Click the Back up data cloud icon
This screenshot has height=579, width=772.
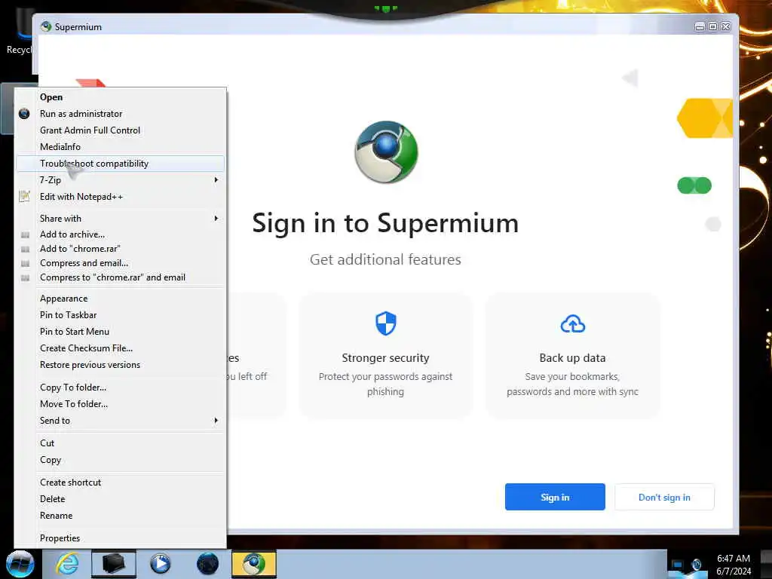coord(573,324)
